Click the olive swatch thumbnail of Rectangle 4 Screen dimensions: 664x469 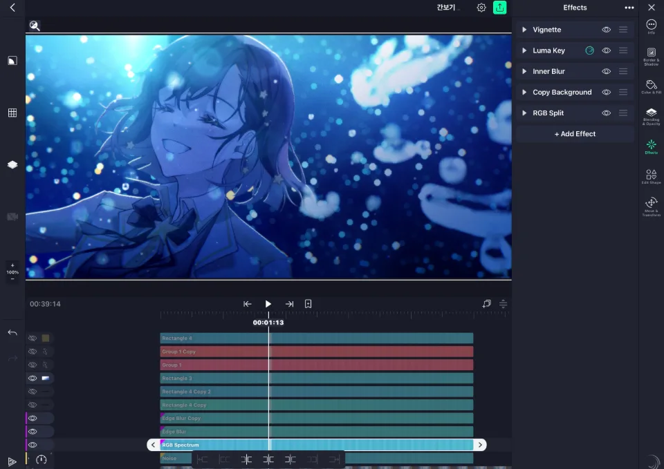[46, 338]
